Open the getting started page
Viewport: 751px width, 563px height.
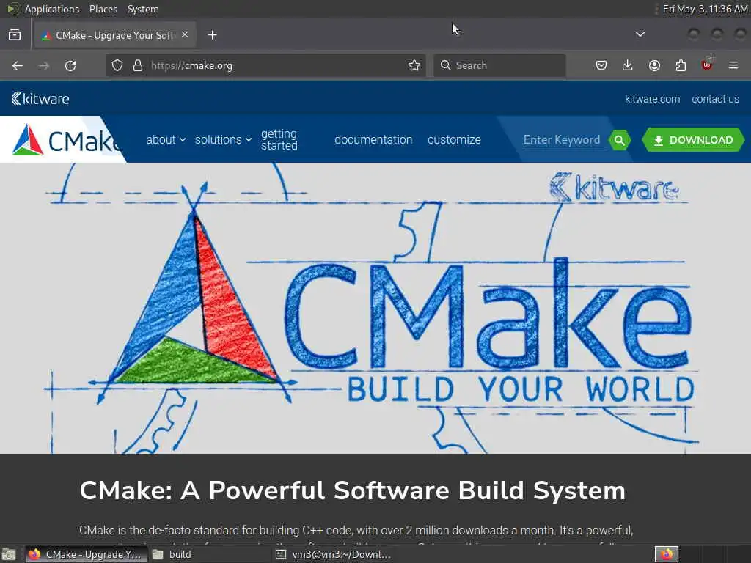pyautogui.click(x=279, y=140)
